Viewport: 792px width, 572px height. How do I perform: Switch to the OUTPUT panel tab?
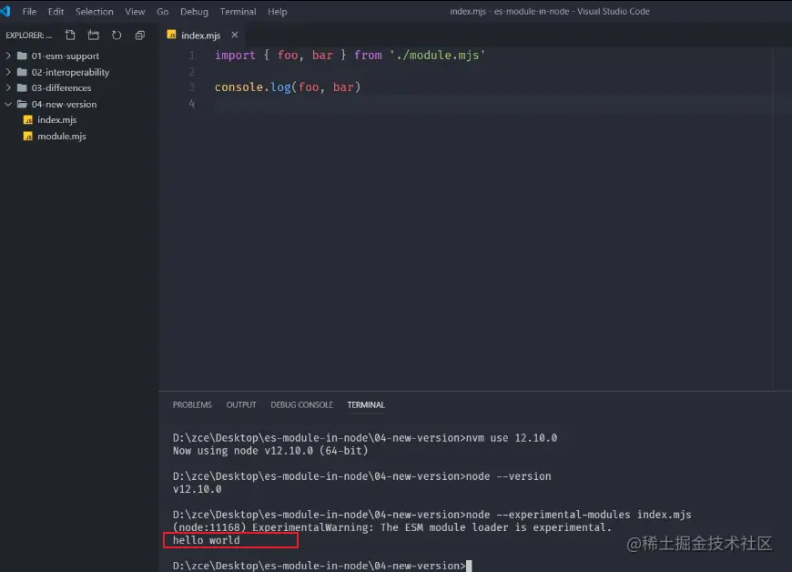click(241, 404)
